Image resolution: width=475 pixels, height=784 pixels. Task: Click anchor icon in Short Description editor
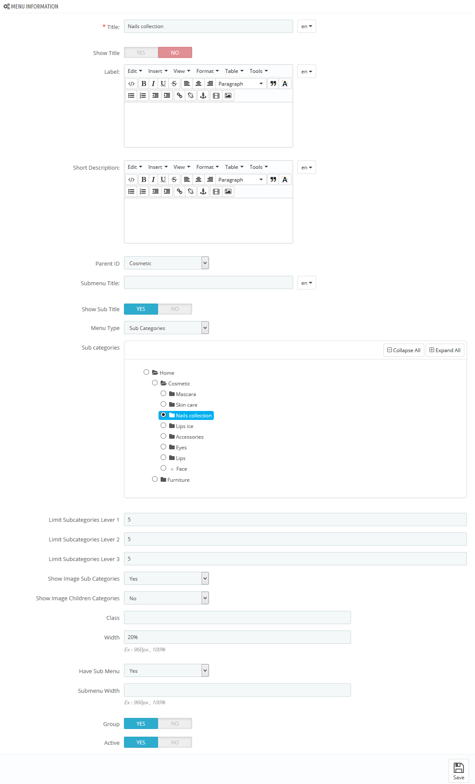[203, 191]
